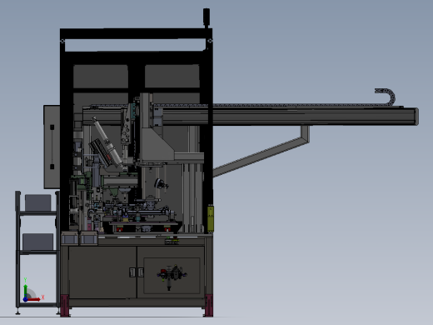
Task: Select the diagonal support brace under beam
Action: pos(261,152)
